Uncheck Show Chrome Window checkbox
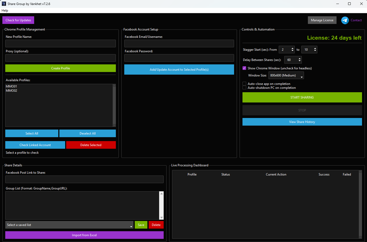Viewport: 367px width, 242px height. point(244,68)
